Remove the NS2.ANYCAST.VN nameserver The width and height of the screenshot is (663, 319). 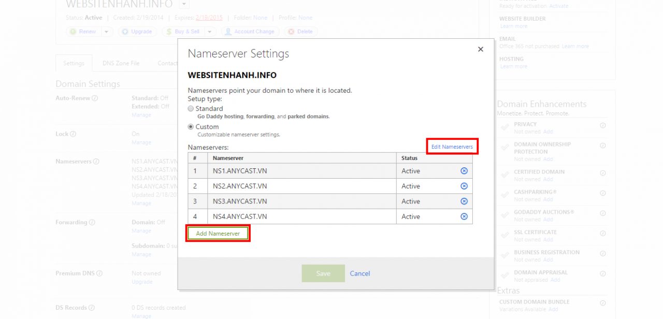pyautogui.click(x=464, y=186)
